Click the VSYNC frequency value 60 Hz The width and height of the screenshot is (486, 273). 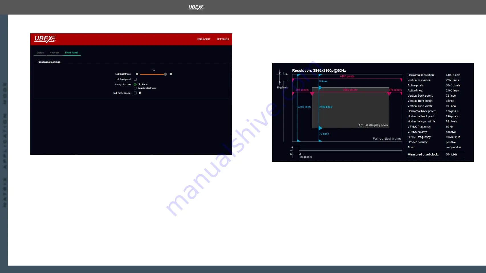[x=450, y=127]
